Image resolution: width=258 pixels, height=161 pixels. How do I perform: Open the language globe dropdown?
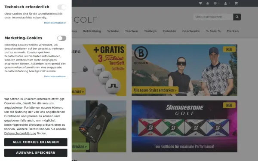click(x=216, y=3)
